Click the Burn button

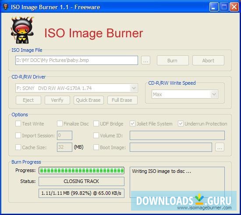[173, 61]
